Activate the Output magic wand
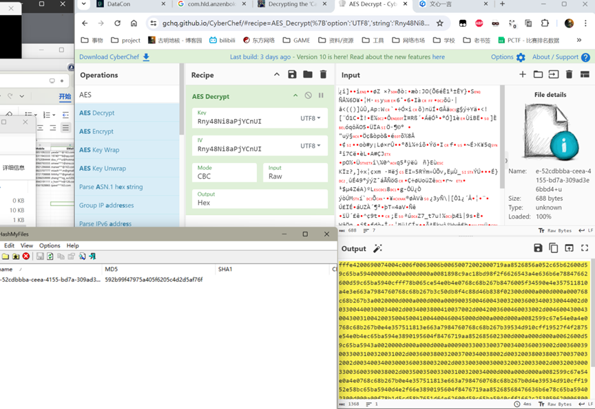This screenshot has height=409, width=595. tap(377, 248)
